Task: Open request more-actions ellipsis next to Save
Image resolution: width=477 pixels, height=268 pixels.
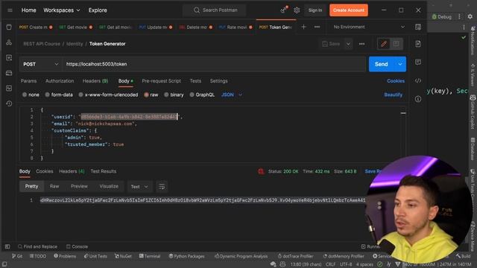Action: point(361,44)
